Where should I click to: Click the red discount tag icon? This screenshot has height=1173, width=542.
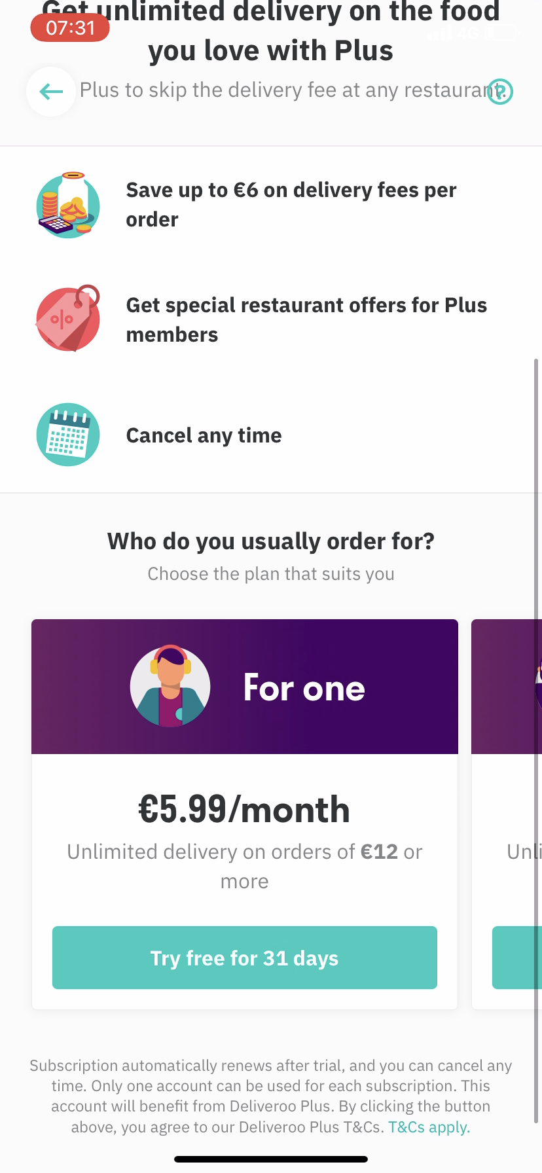[x=68, y=319]
